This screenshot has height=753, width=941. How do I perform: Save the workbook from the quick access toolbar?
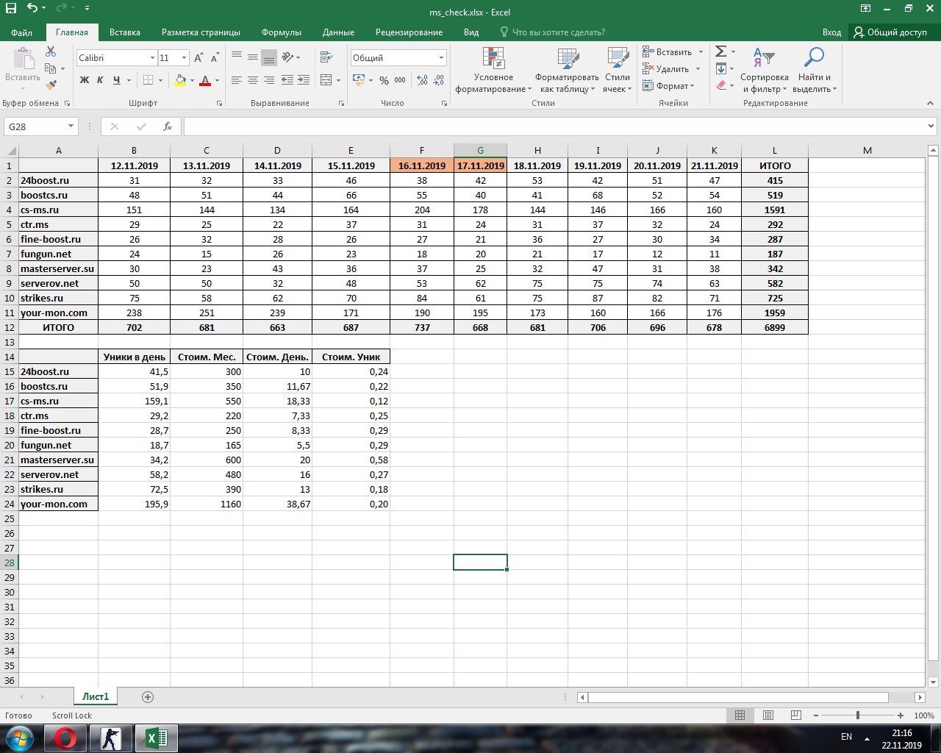pos(10,8)
